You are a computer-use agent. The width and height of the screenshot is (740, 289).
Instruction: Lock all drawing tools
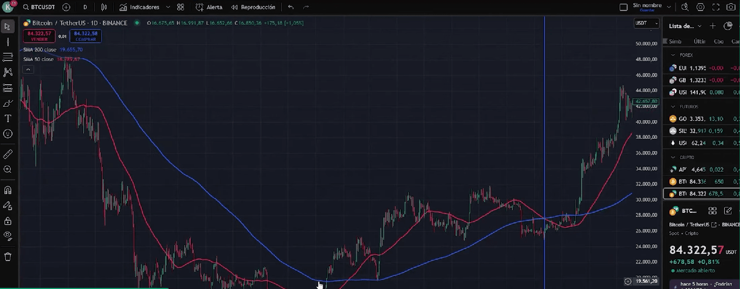coord(8,221)
